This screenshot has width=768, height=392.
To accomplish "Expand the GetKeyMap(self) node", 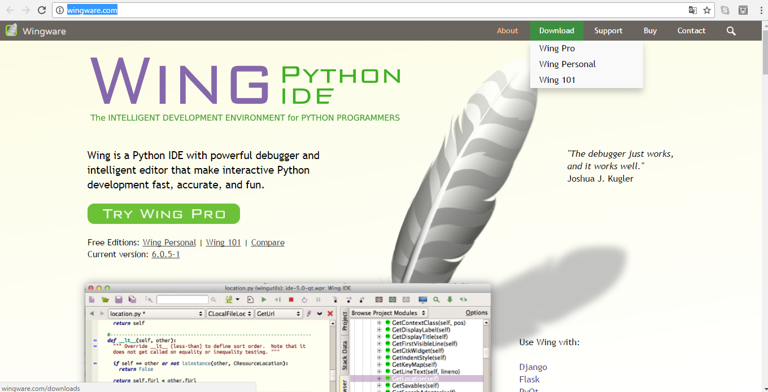I will click(379, 364).
